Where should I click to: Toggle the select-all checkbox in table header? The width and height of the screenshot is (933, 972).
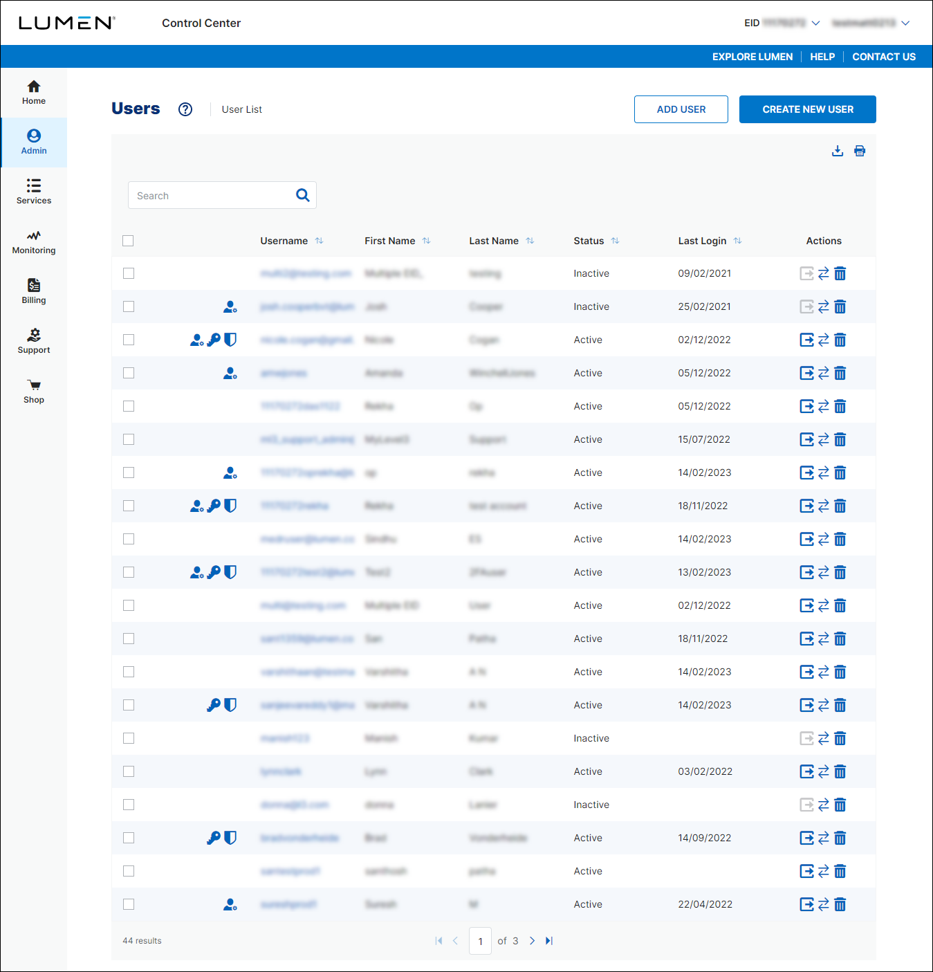128,241
